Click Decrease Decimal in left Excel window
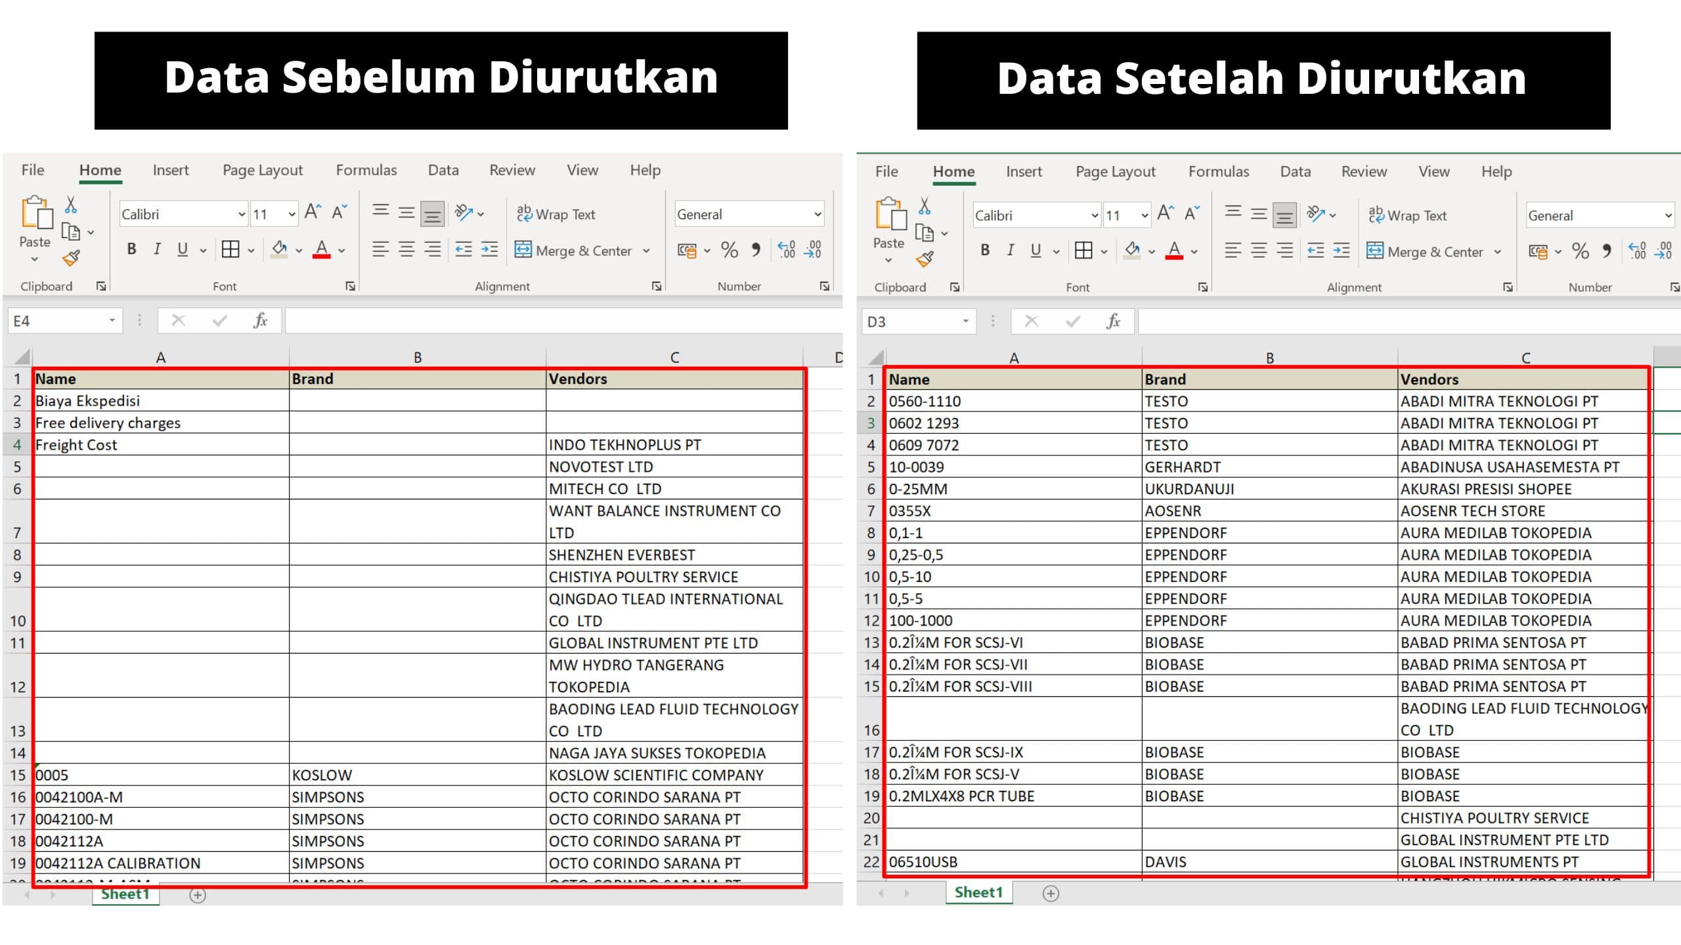Viewport: 1681px width, 945px height. coord(813,249)
